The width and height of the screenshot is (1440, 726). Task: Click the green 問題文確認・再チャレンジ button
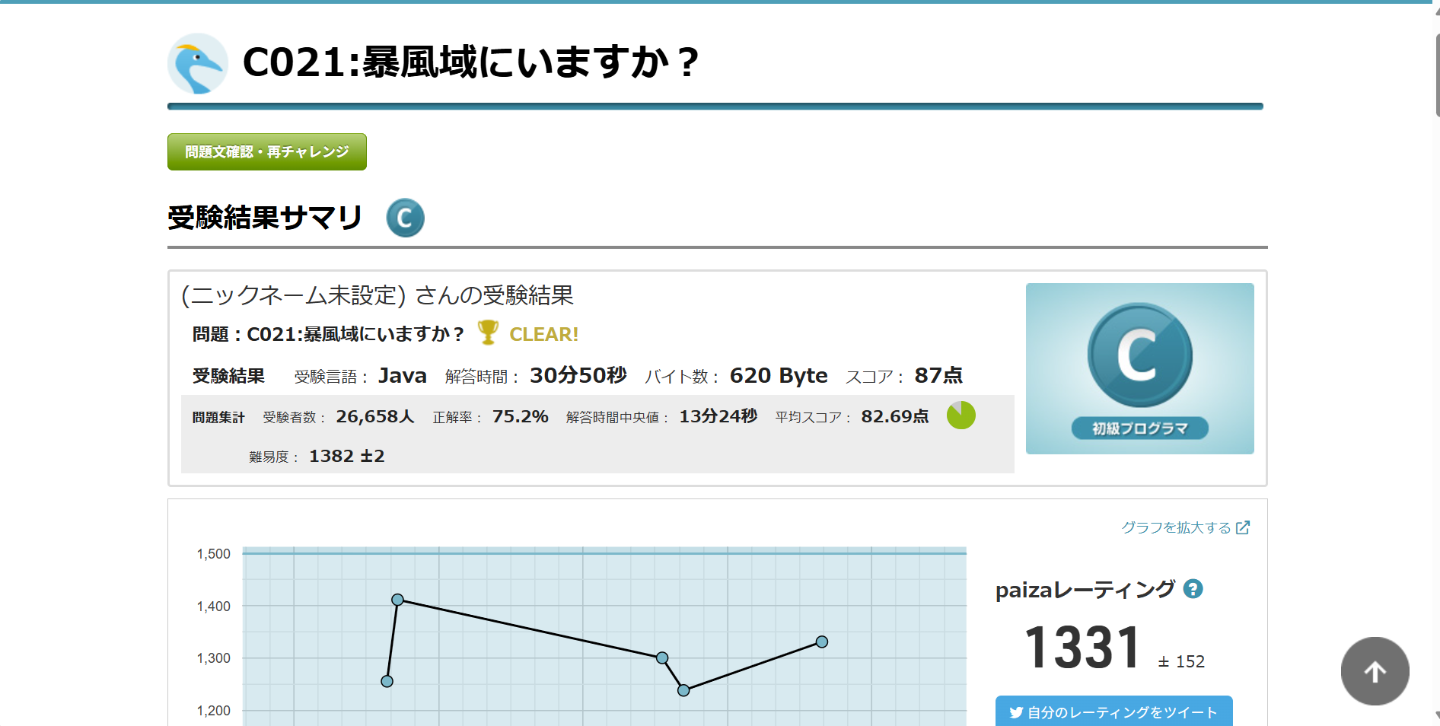coord(267,152)
